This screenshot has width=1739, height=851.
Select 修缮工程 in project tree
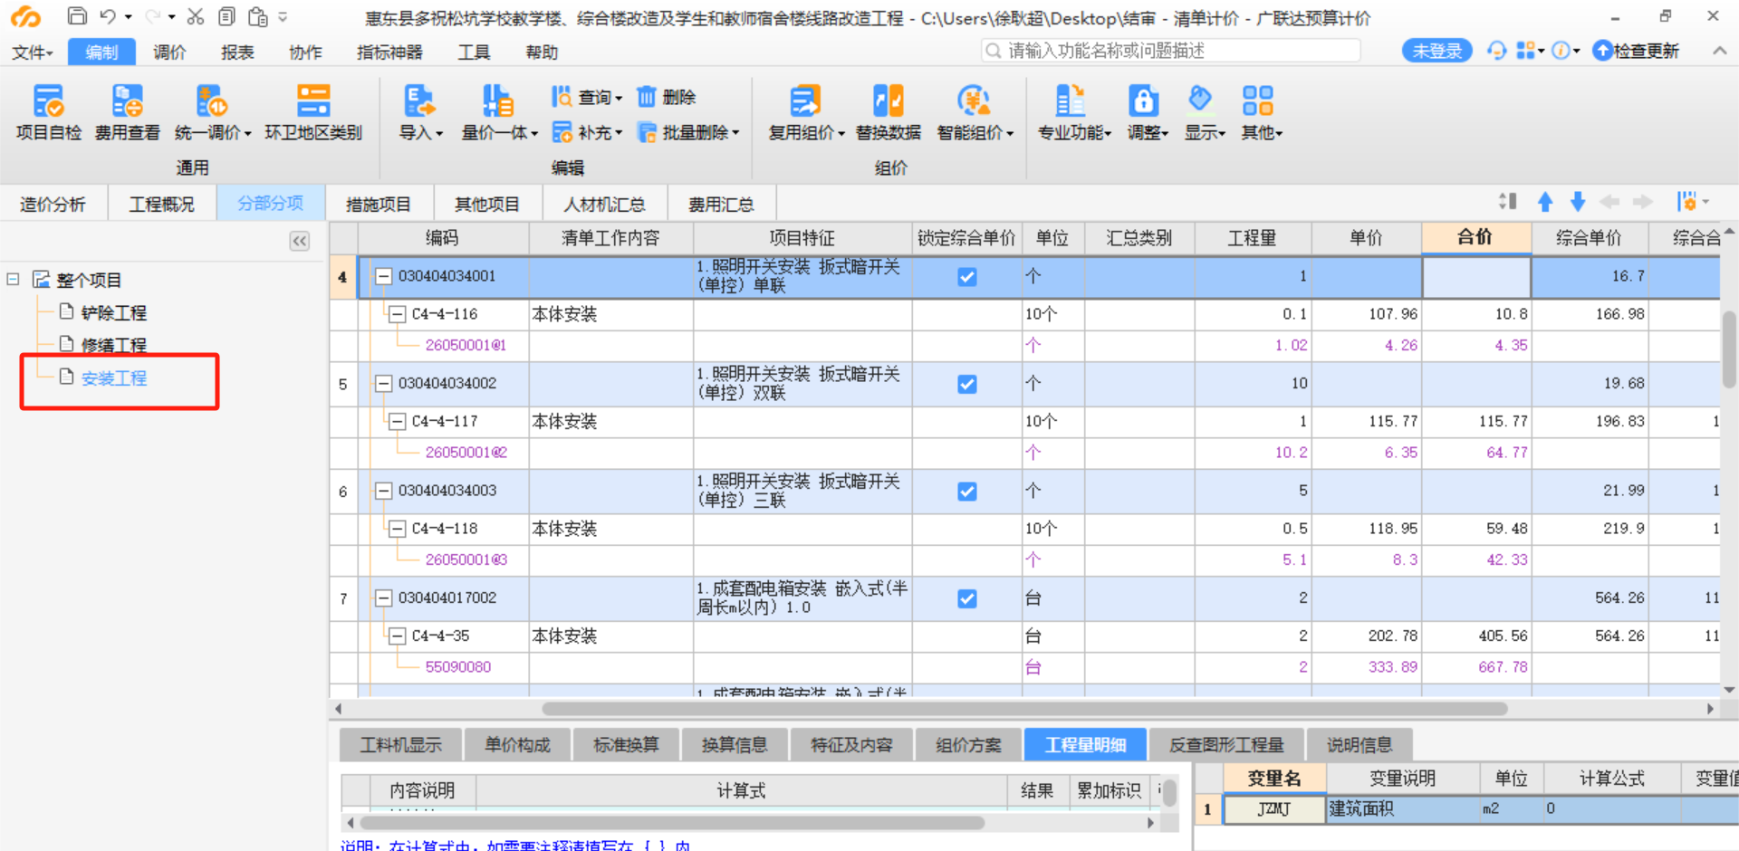114,345
